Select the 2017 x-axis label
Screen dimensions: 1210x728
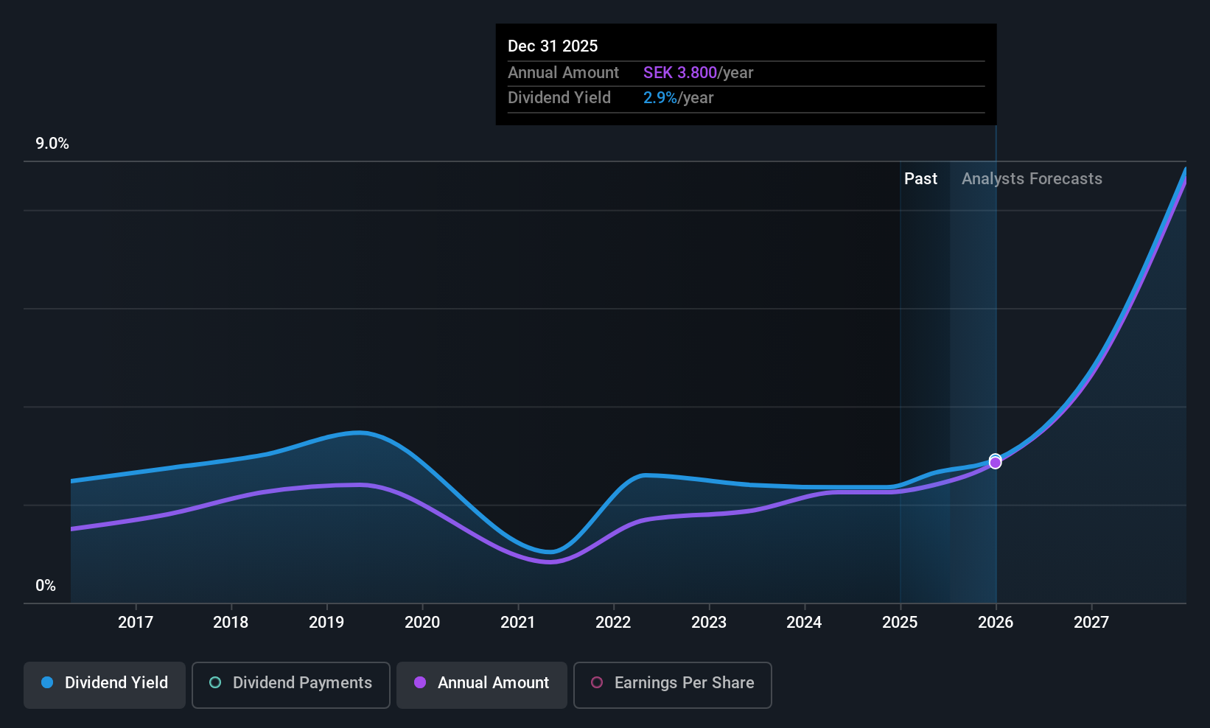tap(136, 623)
